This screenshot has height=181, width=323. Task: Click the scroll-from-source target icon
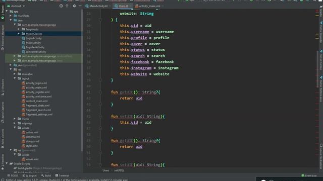[x=61, y=6]
